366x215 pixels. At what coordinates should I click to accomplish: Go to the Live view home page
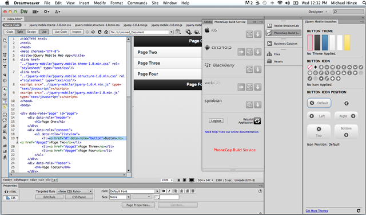click(x=106, y=32)
